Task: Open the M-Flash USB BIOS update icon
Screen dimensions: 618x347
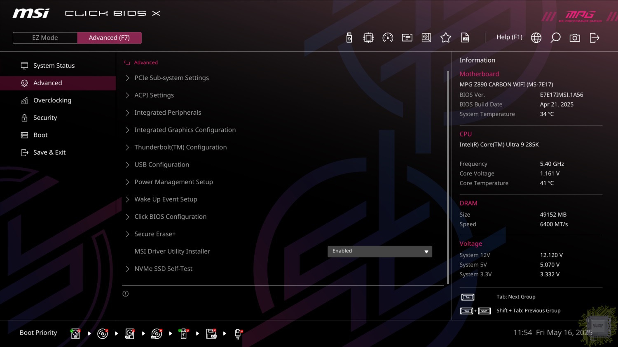Action: 349,38
